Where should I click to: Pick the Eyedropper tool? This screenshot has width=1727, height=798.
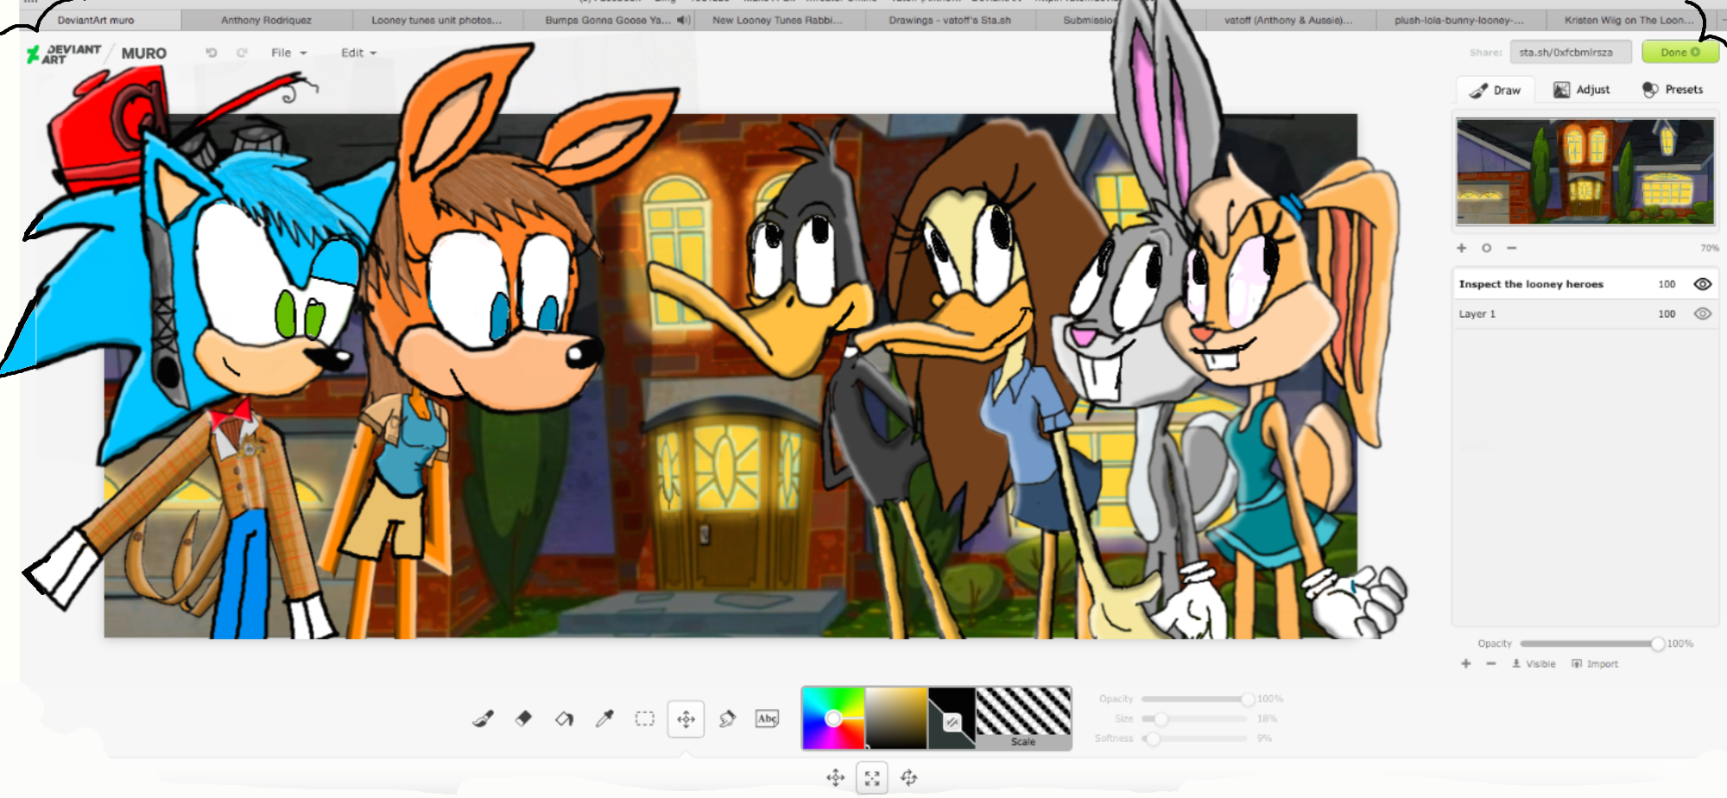pos(604,719)
